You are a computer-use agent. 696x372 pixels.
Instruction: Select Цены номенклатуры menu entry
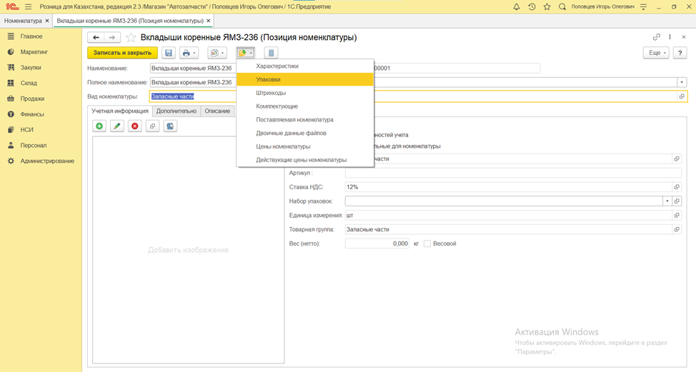[305, 146]
